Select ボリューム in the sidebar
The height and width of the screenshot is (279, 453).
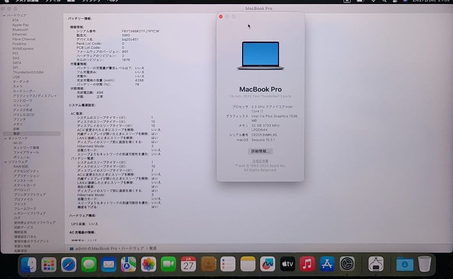coord(21,157)
